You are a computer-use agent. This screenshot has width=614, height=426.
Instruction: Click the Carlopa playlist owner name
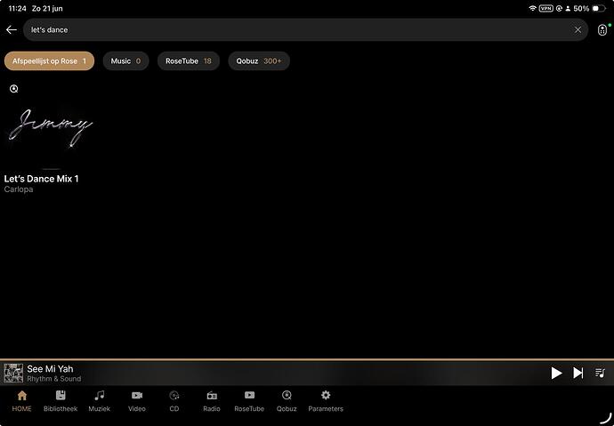(x=19, y=189)
